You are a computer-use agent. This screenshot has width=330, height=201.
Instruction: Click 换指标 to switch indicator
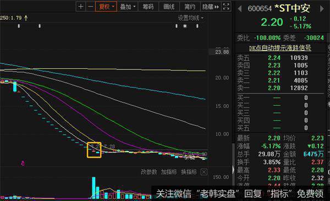point(189,172)
